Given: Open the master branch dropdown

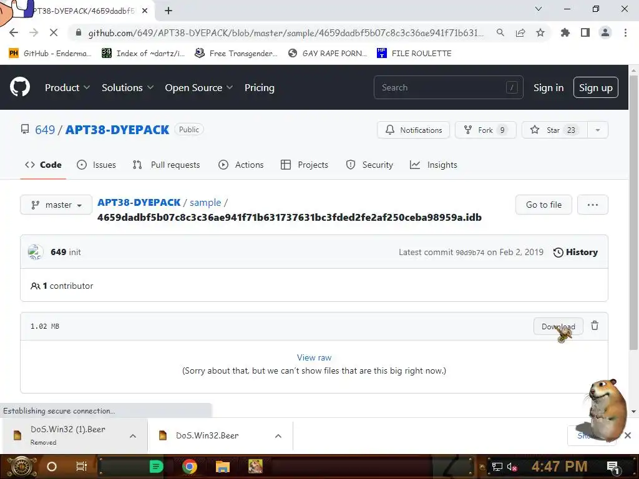Looking at the screenshot, I should pyautogui.click(x=56, y=205).
